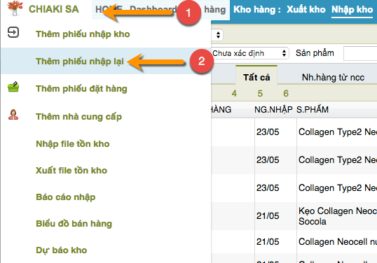The width and height of the screenshot is (377, 263).
Task: Click the Collagen Neocell nước product cell
Action: tap(337, 241)
